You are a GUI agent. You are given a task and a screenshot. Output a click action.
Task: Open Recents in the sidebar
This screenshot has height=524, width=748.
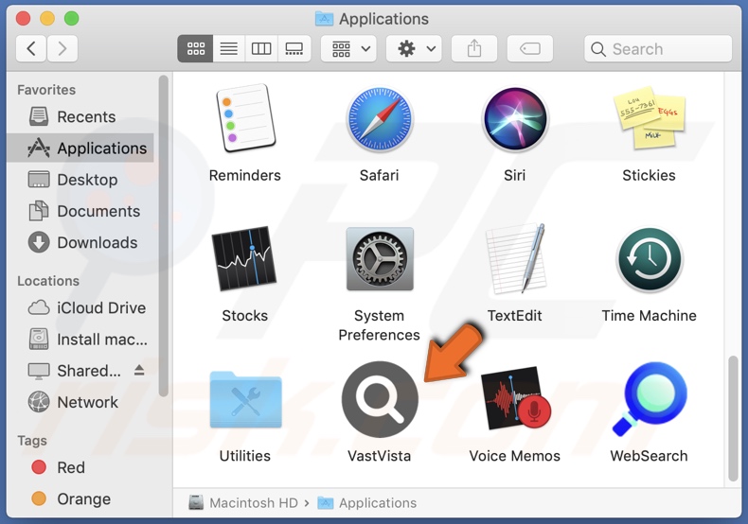pyautogui.click(x=80, y=116)
